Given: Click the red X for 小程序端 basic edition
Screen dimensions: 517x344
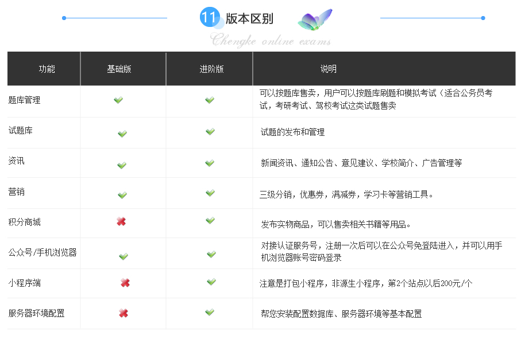Looking at the screenshot, I should pyautogui.click(x=125, y=283).
